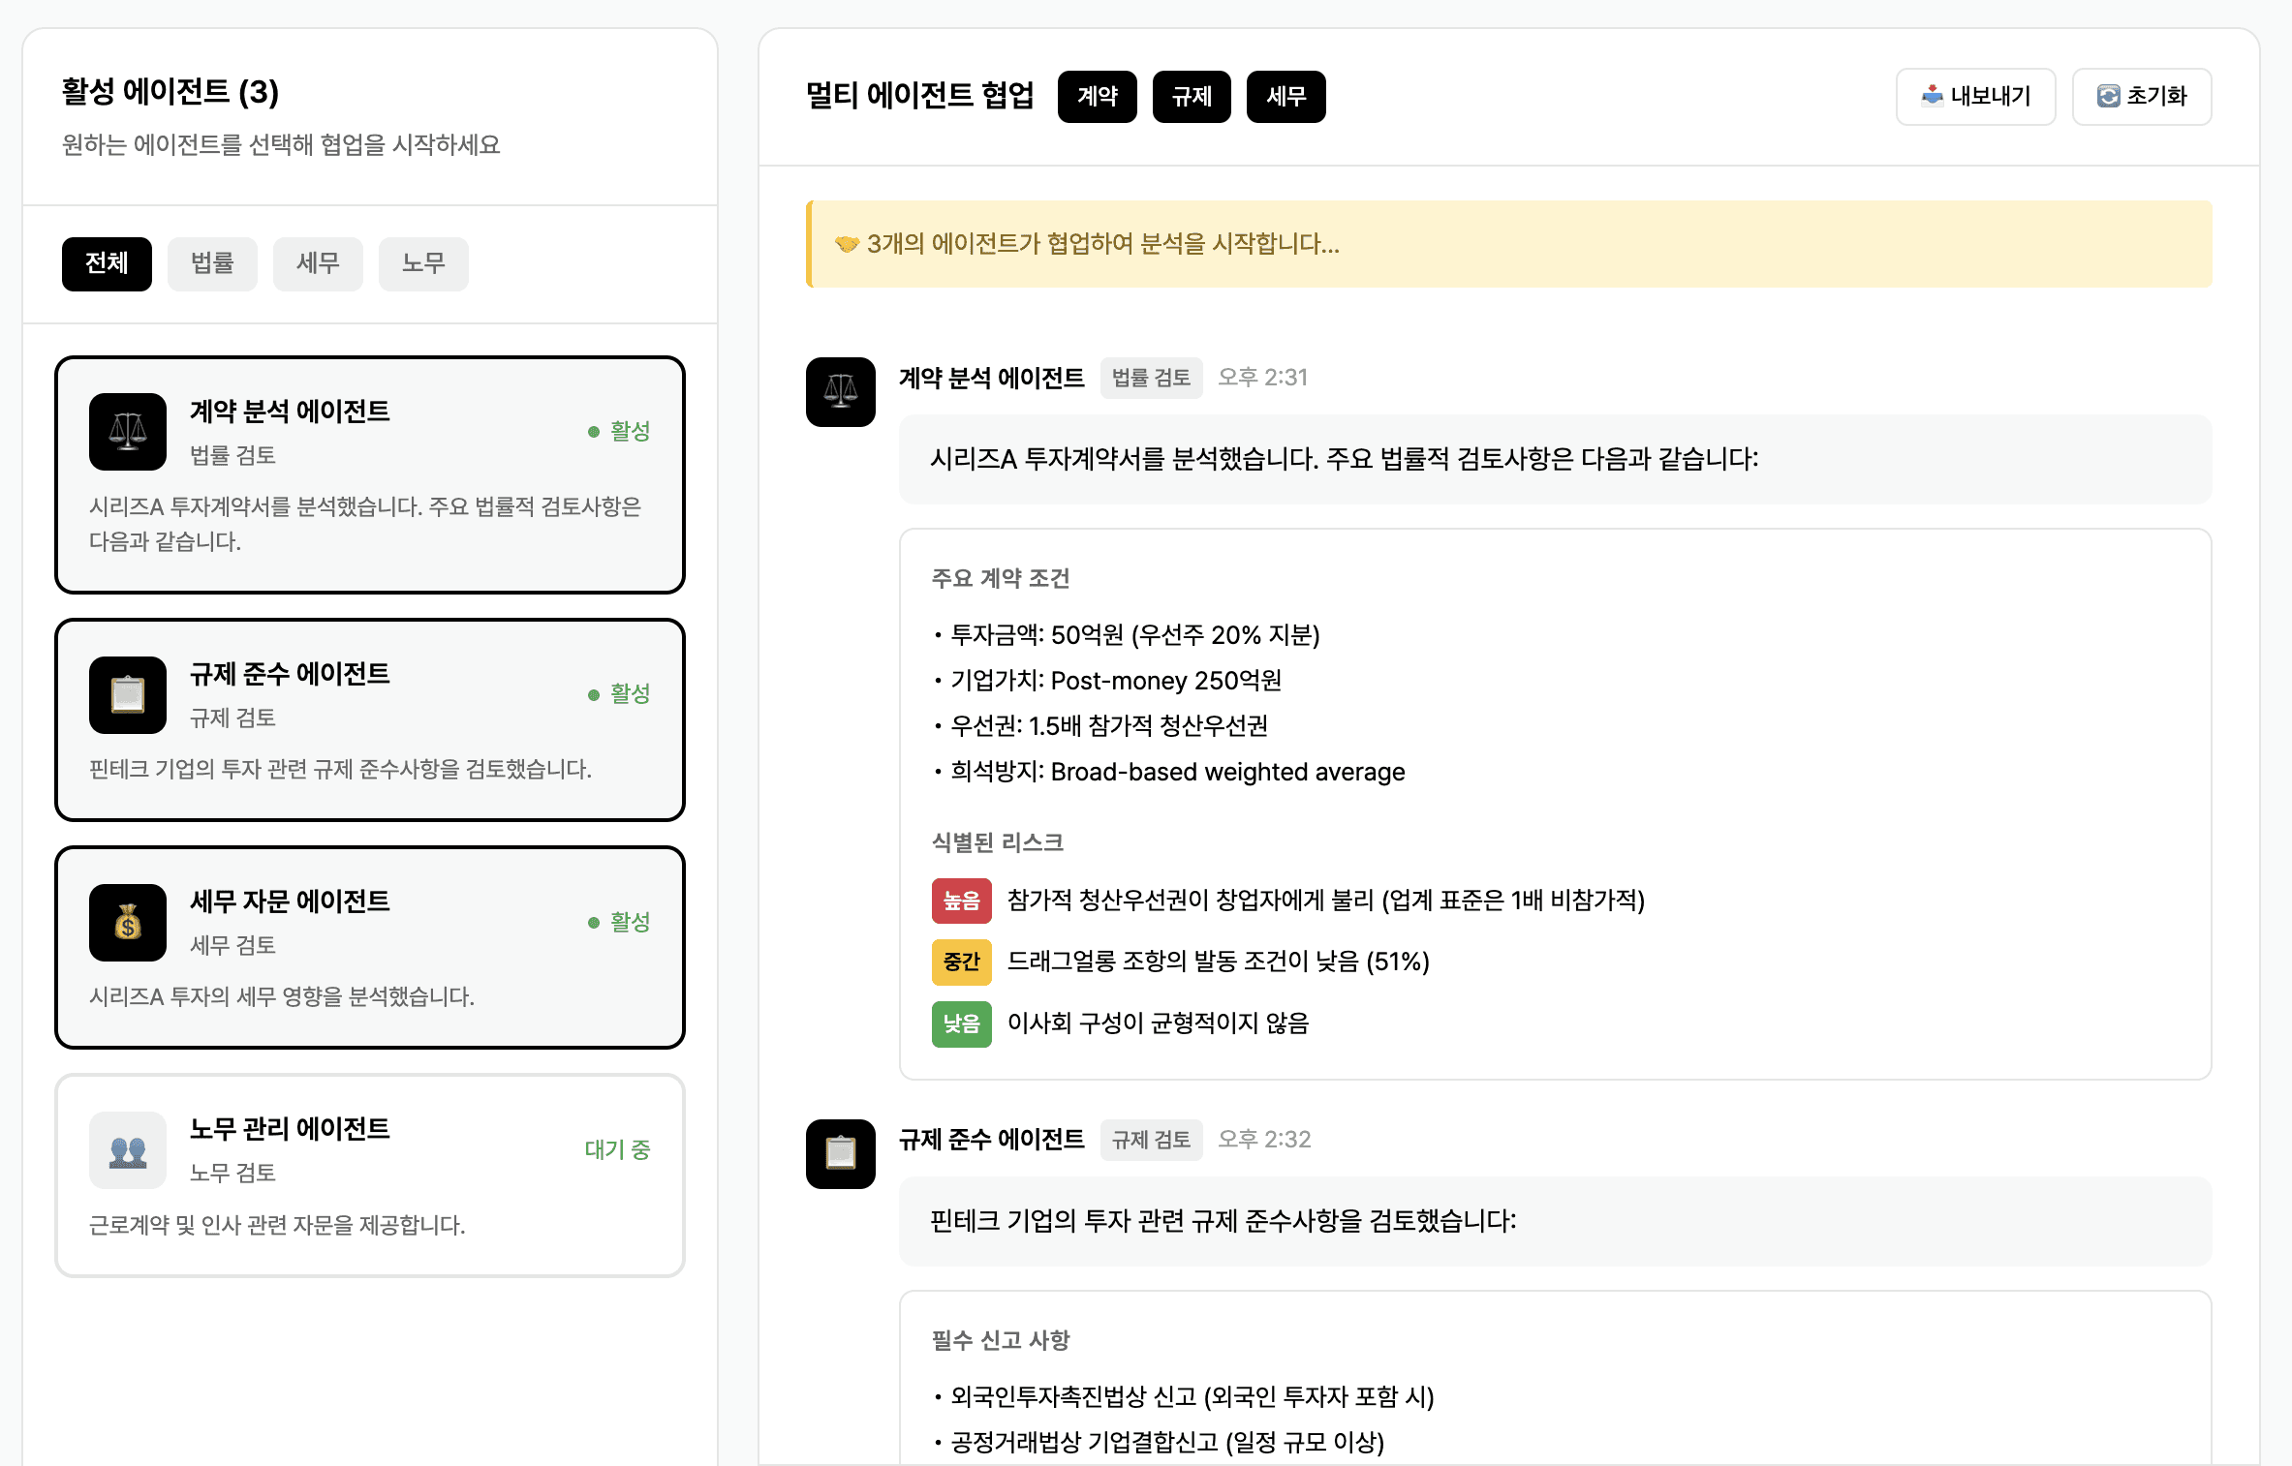Filter agents by the 세무 tab

pyautogui.click(x=318, y=263)
